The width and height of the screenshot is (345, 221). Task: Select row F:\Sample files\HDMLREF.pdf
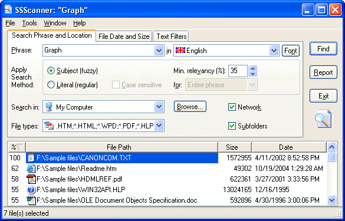[167, 179]
